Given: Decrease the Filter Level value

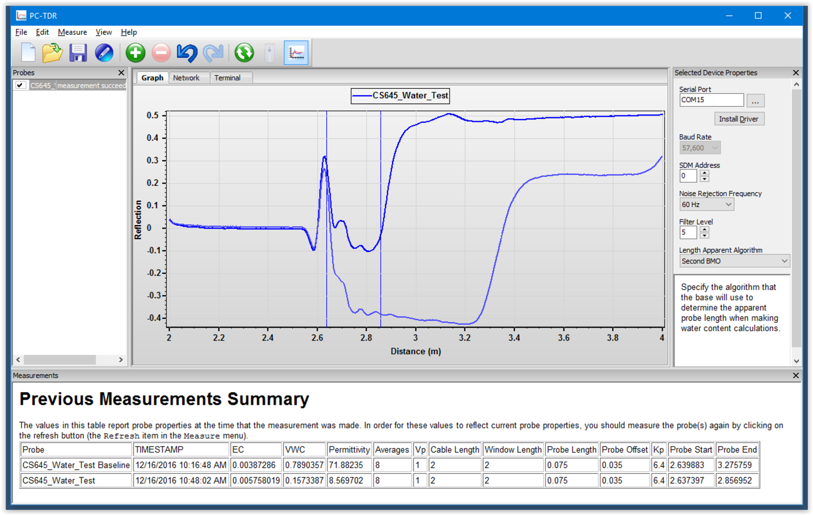Looking at the screenshot, I should tap(704, 235).
